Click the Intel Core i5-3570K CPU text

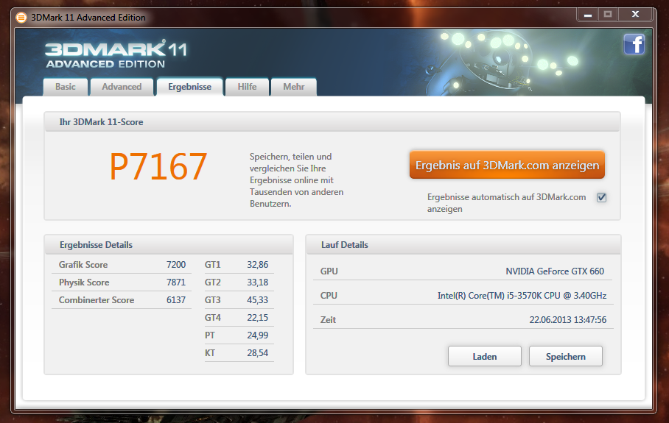[x=522, y=296]
